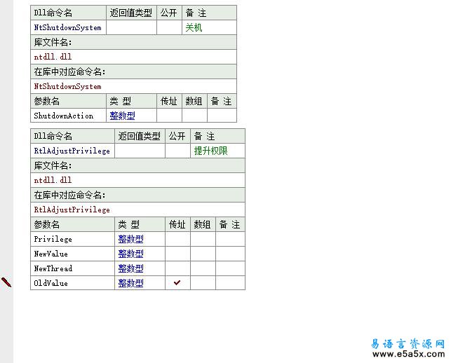
Task: Toggle the 传址 checkmark for OldValue
Action: (x=177, y=283)
